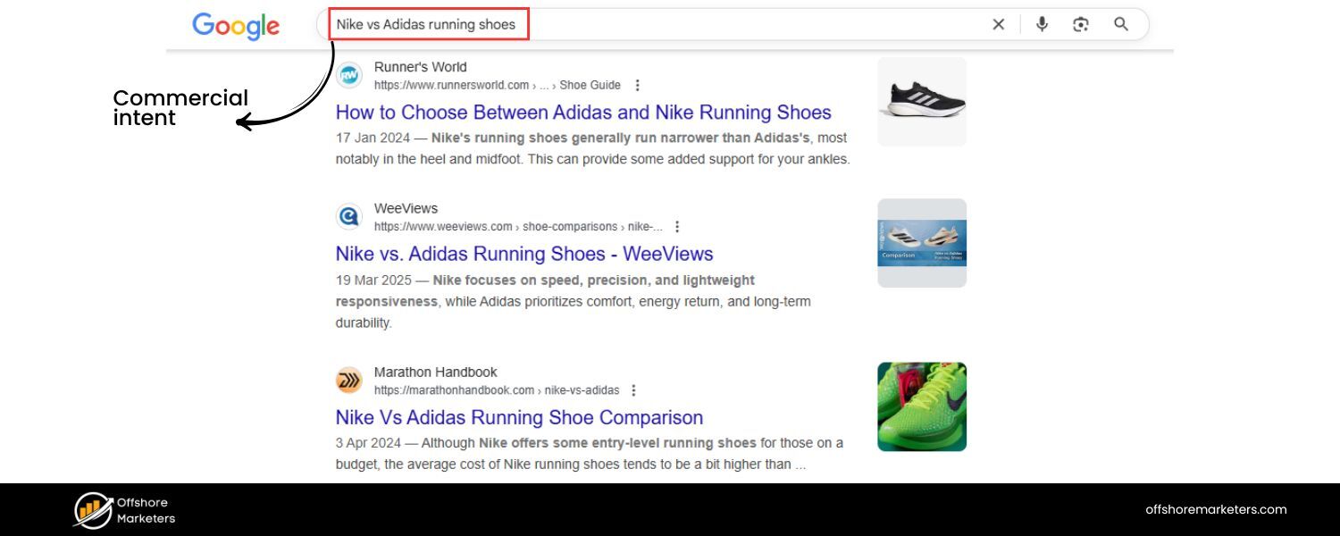Open the Shoe Guide breadcrumb link
The image size is (1340, 536).
[x=590, y=84]
